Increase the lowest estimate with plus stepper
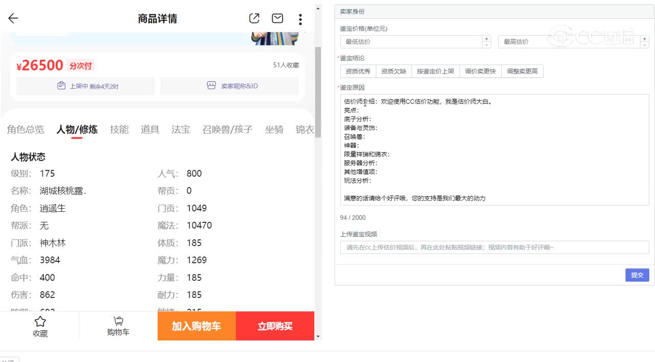Screen dimensions: 655x362 (486, 39)
